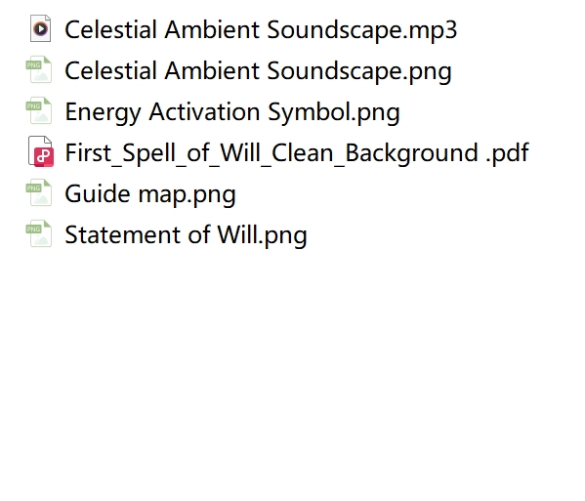Select the Energy Activation Symbol PNG icon
Screen dimensions: 585x501
pyautogui.click(x=39, y=110)
